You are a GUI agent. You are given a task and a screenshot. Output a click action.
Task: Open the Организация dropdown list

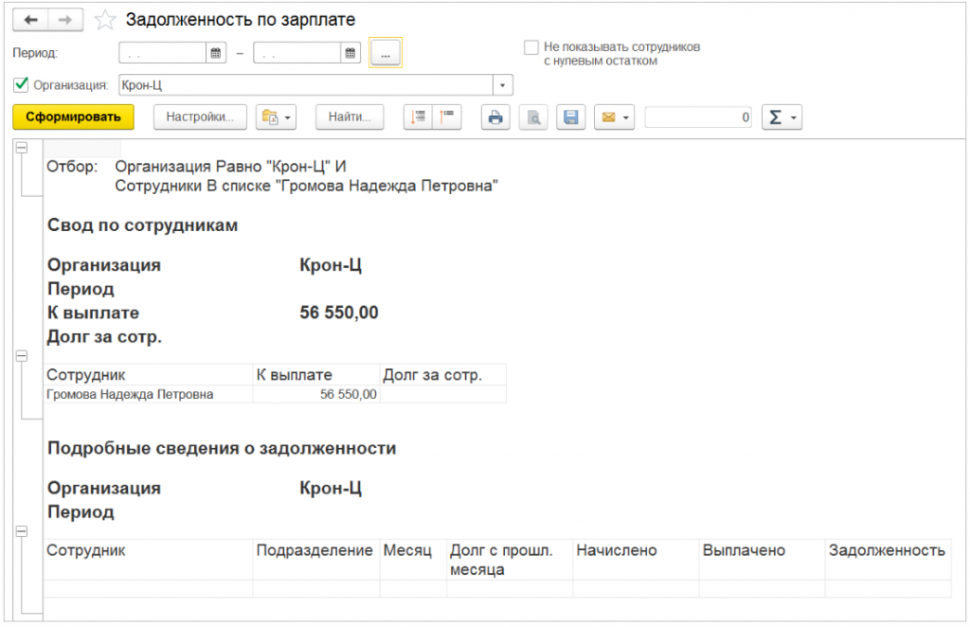click(503, 86)
